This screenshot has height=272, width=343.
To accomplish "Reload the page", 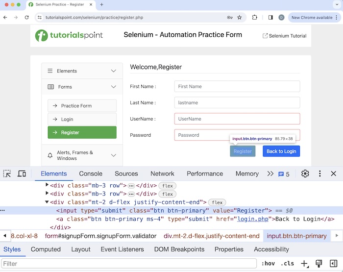I will tap(26, 17).
